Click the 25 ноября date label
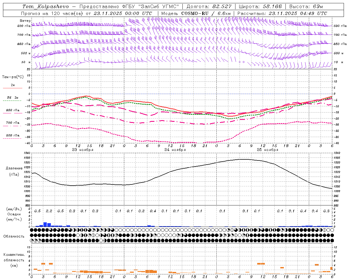348x279 pixels. 268,150
